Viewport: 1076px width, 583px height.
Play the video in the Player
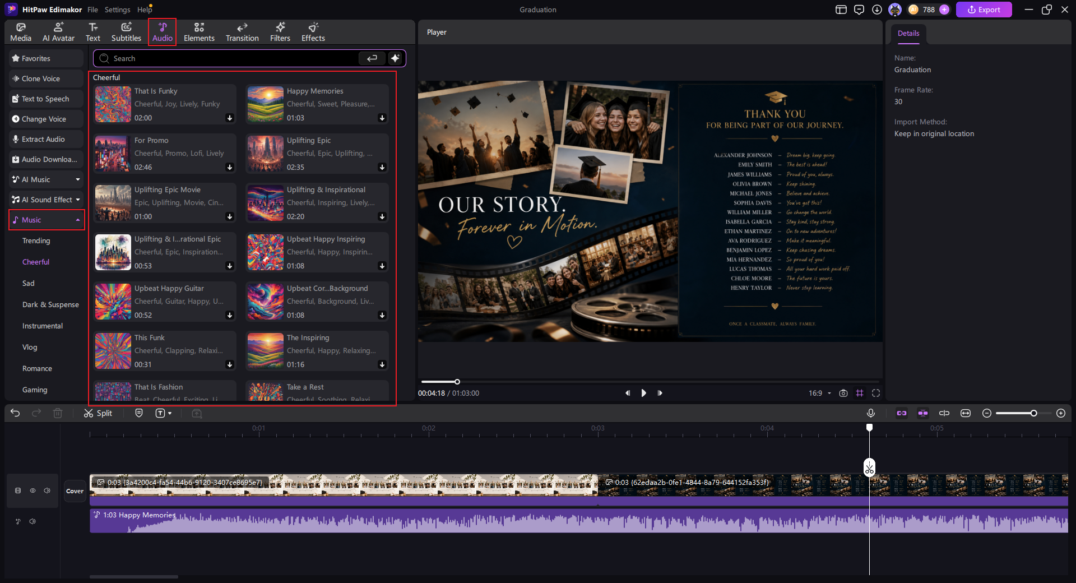[x=643, y=393]
